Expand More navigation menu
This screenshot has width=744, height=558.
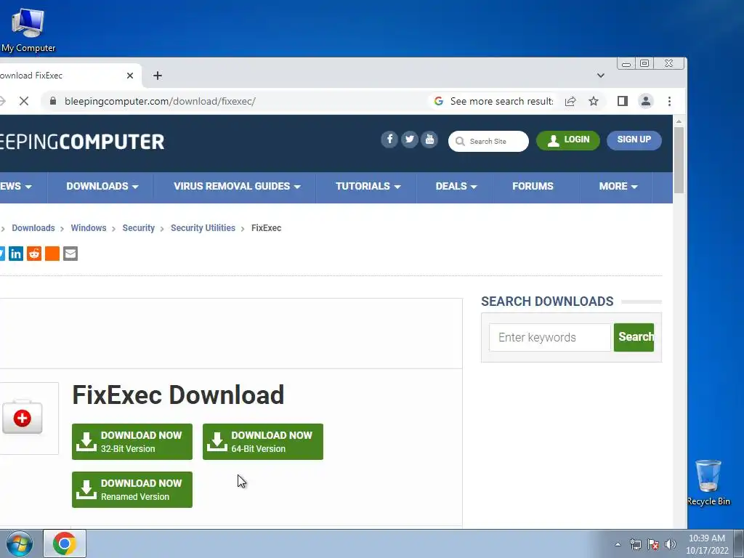point(618,187)
